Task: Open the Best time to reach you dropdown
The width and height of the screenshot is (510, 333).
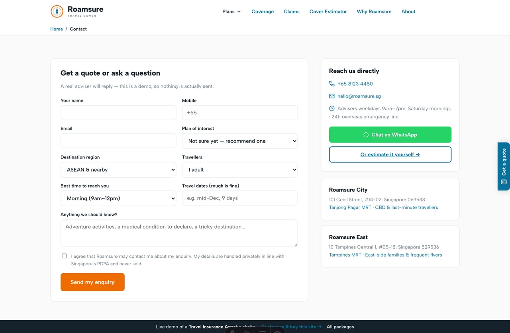Action: coord(118,198)
